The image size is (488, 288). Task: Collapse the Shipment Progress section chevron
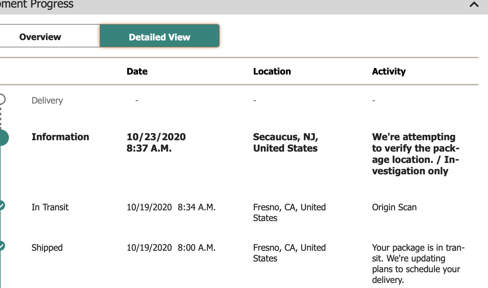[x=474, y=5]
